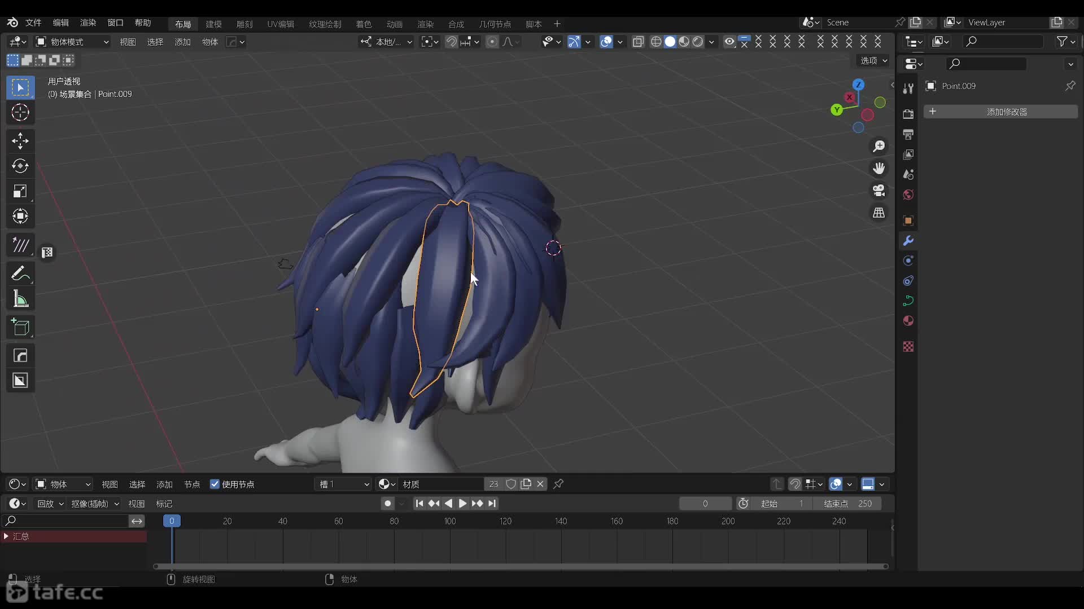Activate the Transform tool
This screenshot has width=1084, height=609.
[x=20, y=217]
